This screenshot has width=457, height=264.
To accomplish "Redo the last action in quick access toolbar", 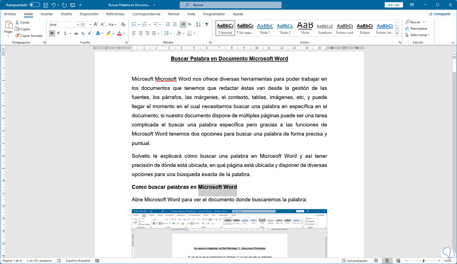I will (x=65, y=5).
